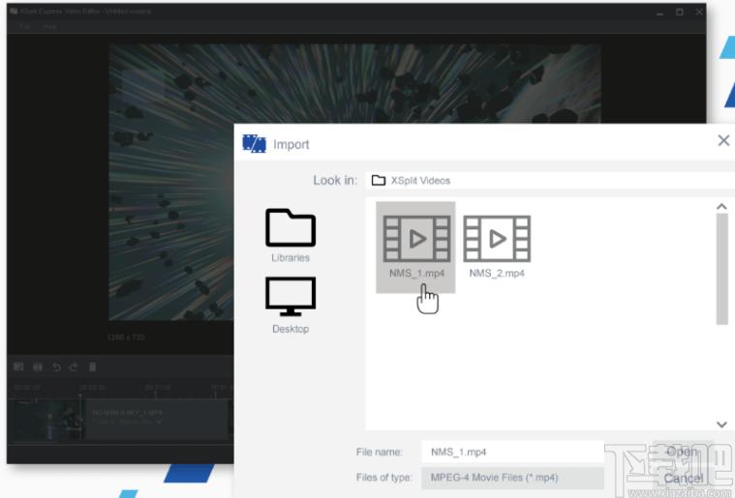Screen dimensions: 735x498
Task: Maximize the video editor window
Action: click(x=679, y=13)
